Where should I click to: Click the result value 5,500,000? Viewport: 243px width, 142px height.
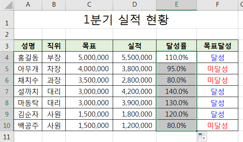coord(135,57)
